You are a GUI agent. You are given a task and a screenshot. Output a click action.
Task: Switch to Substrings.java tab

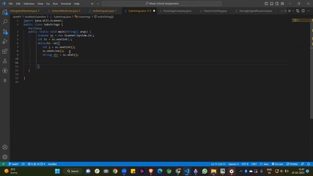(139, 11)
